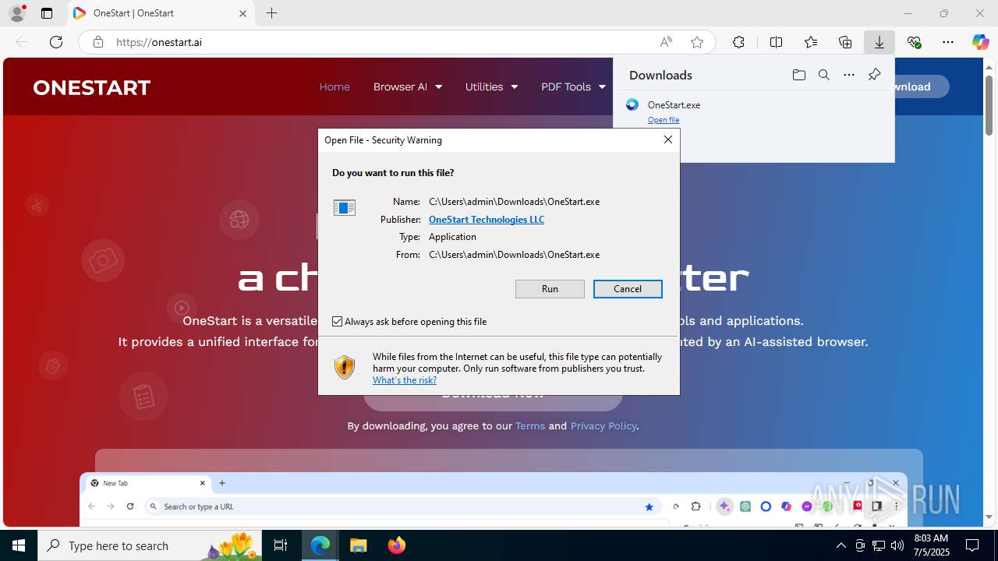This screenshot has width=998, height=561.
Task: Open a new browser tab
Action: click(271, 13)
